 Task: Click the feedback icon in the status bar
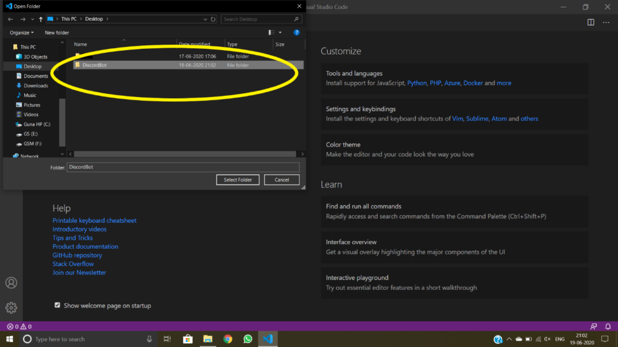tap(594, 327)
